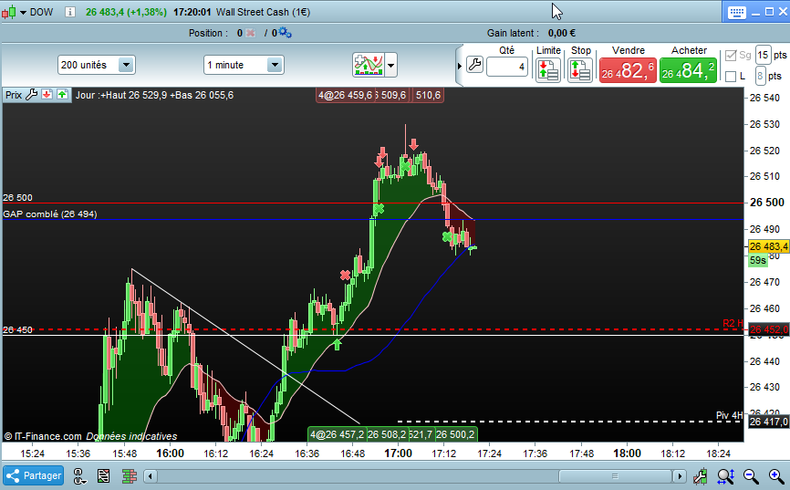
Task: Click the red X marker near 16:46
Action: click(345, 276)
